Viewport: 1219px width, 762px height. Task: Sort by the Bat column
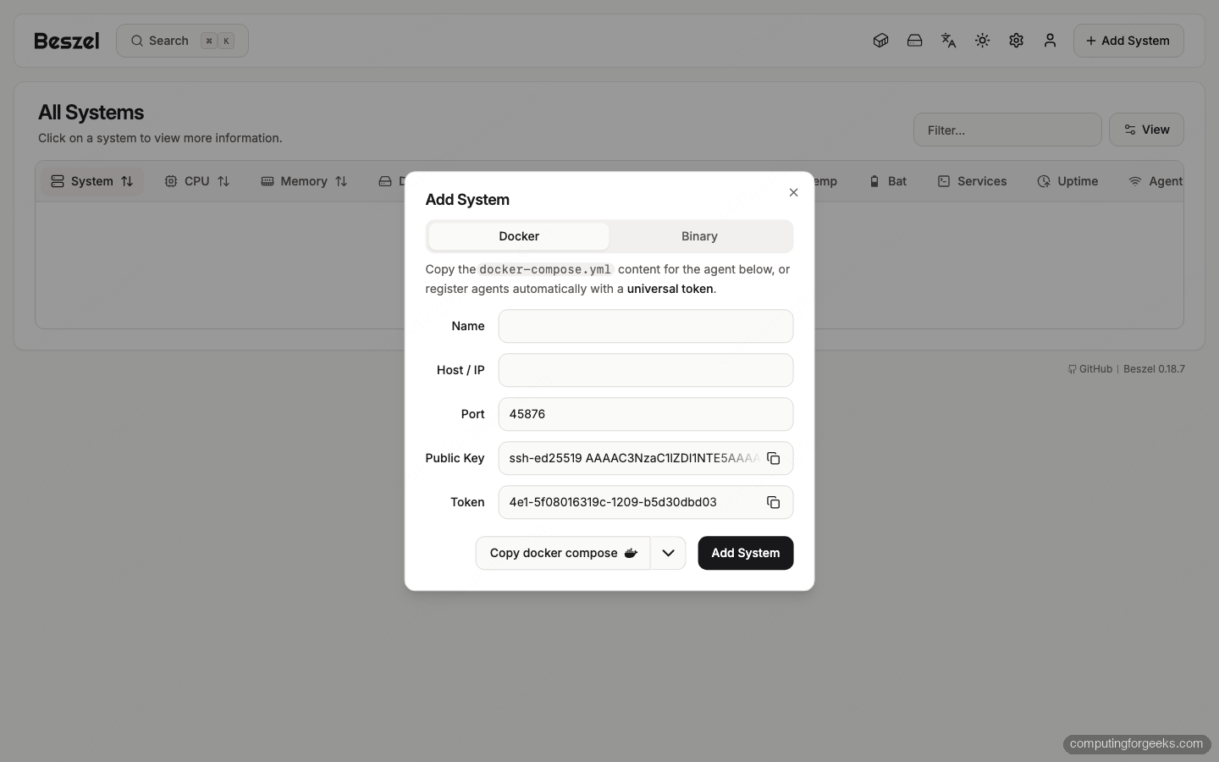[x=888, y=181]
